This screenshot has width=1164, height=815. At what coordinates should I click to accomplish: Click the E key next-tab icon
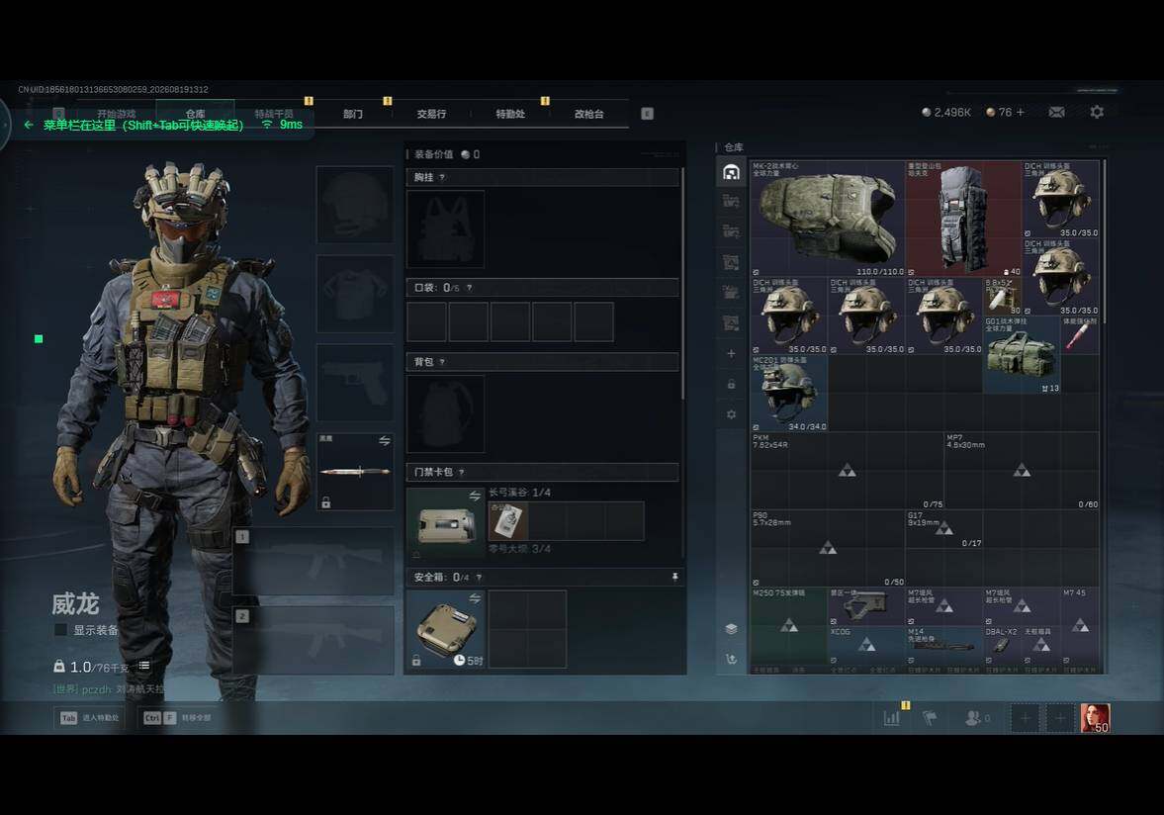tap(648, 114)
